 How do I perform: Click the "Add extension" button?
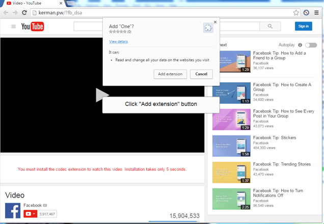pos(170,74)
